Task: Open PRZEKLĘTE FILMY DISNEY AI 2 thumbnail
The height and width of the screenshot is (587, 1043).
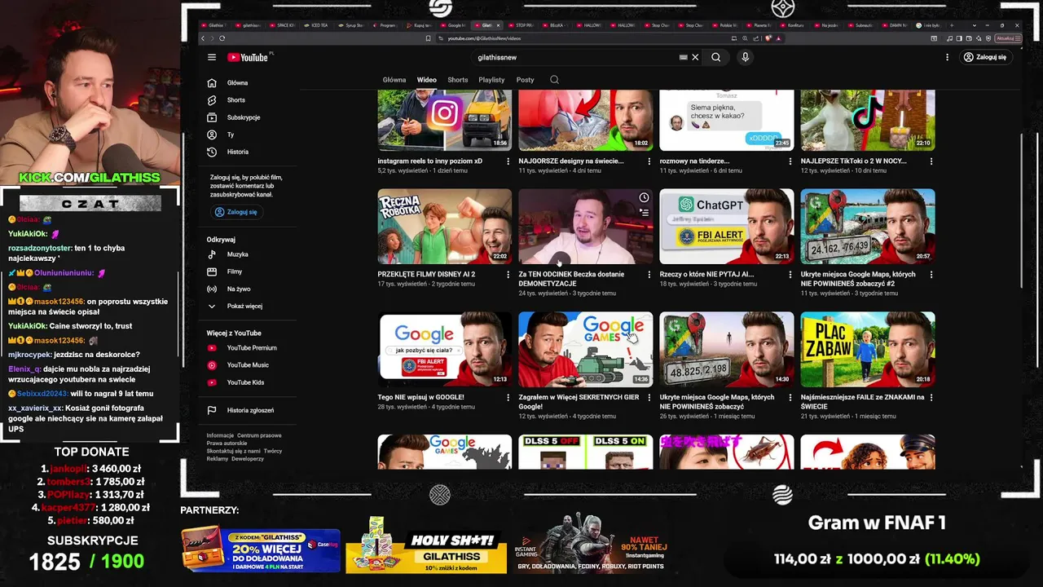Action: (445, 227)
